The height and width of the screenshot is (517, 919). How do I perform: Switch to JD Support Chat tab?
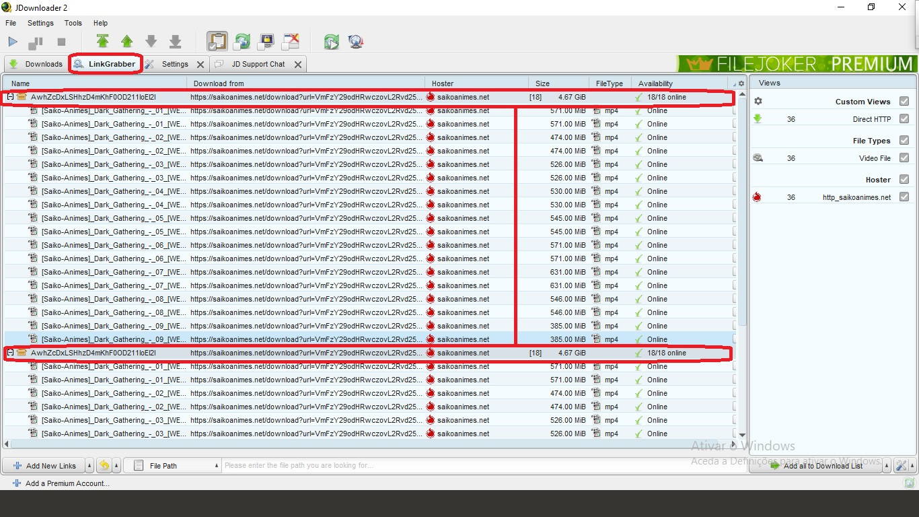pos(258,64)
